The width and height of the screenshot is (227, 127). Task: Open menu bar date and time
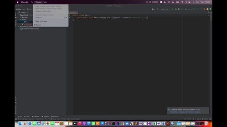coord(203,2)
